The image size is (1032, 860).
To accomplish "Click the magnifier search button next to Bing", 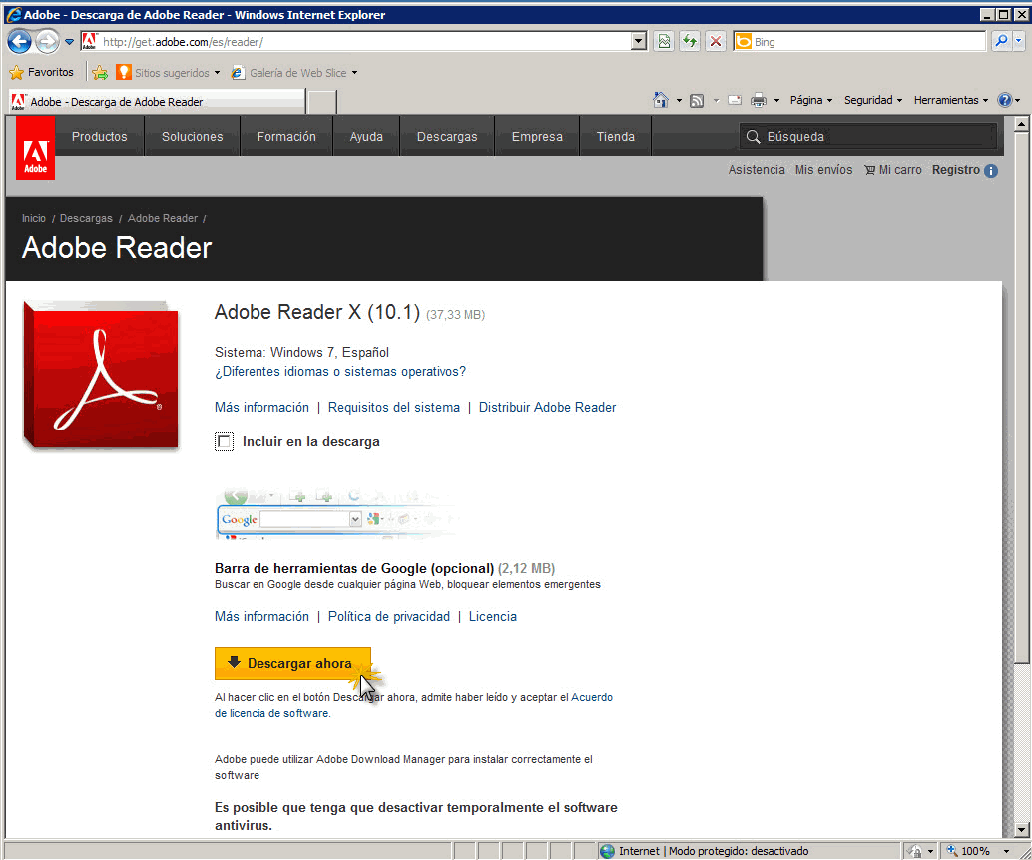I will [1001, 42].
